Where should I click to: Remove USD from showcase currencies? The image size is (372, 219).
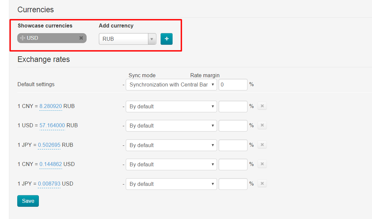click(x=81, y=38)
